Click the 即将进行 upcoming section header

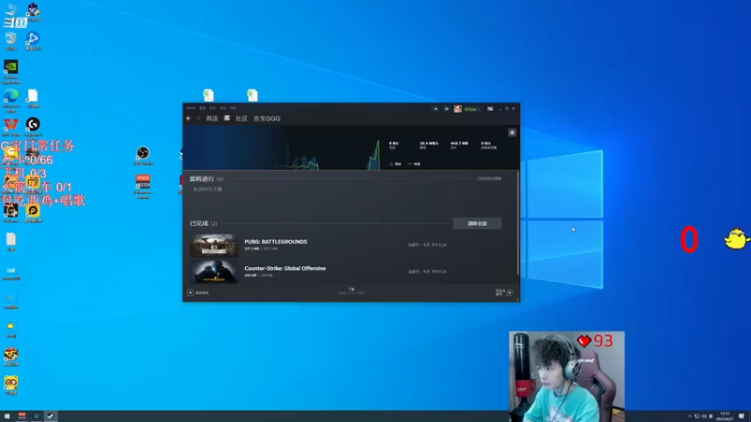[207, 179]
